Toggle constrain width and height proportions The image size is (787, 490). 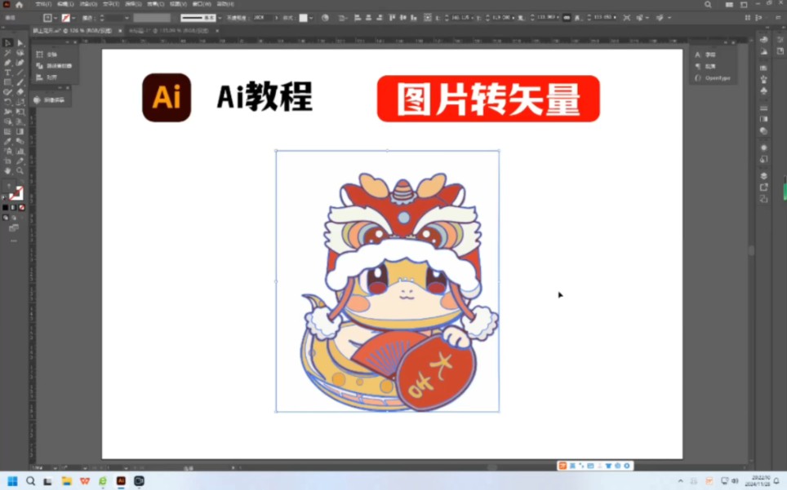point(567,18)
